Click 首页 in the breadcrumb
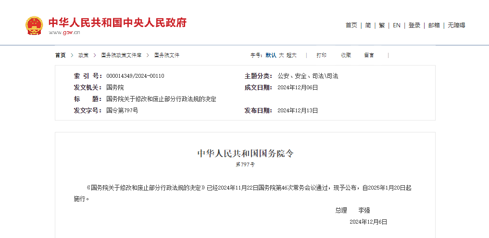 (60, 55)
